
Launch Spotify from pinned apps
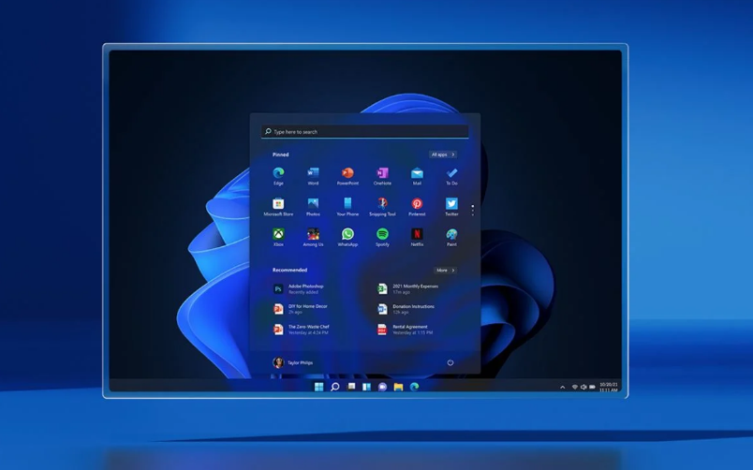382,237
